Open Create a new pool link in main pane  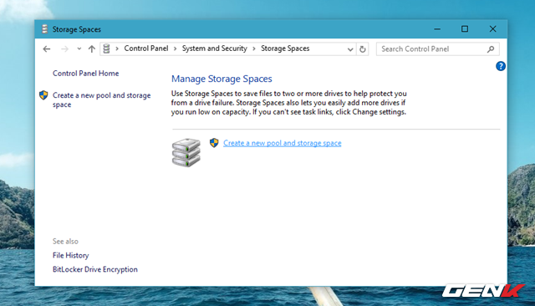[x=283, y=143]
